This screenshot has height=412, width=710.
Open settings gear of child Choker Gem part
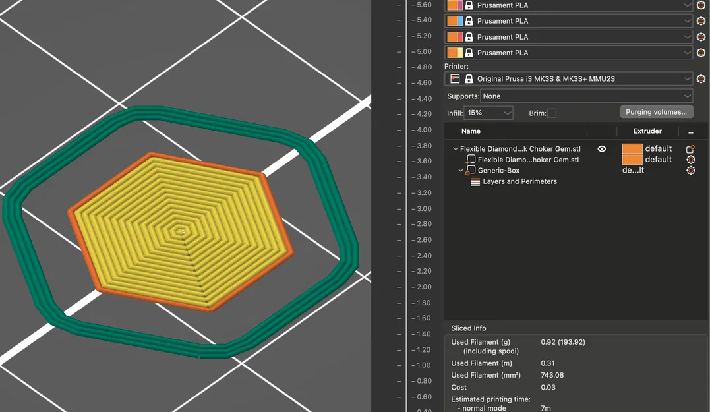point(690,160)
